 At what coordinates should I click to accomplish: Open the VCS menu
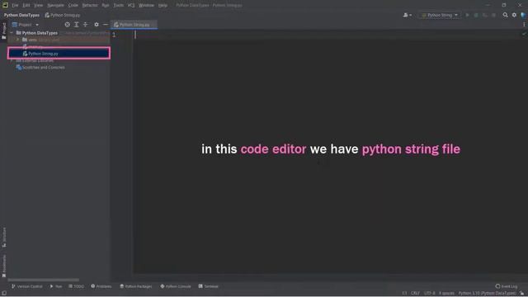(x=131, y=6)
